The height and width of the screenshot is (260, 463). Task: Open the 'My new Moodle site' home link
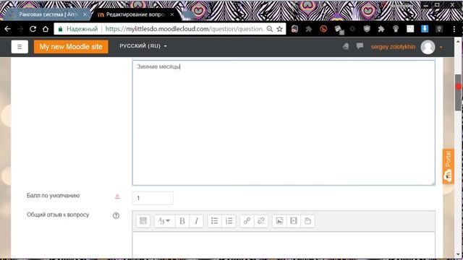tap(71, 46)
